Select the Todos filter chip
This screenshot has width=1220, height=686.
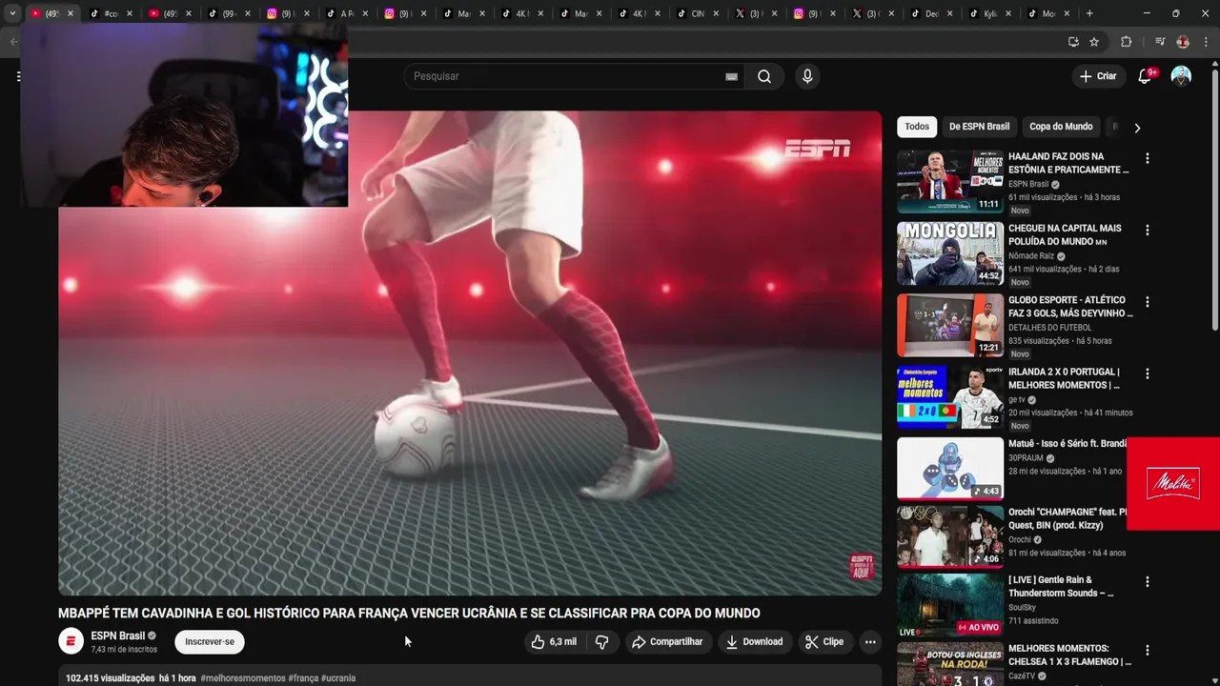[917, 127]
